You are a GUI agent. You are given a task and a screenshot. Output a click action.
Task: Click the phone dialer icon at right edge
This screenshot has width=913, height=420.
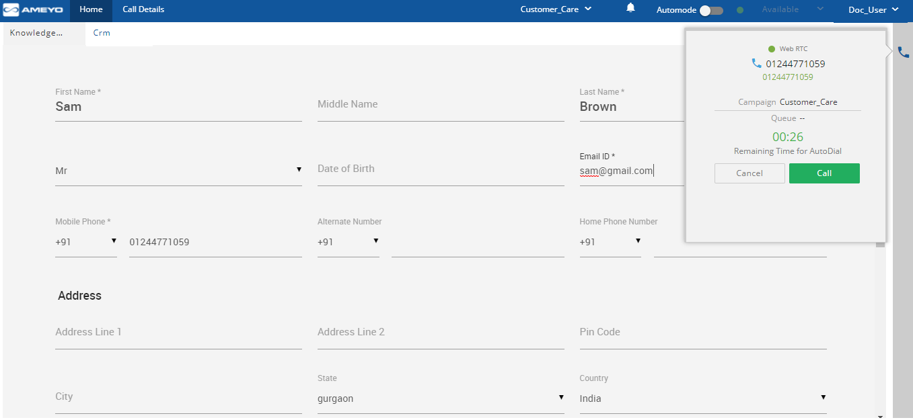tap(903, 52)
